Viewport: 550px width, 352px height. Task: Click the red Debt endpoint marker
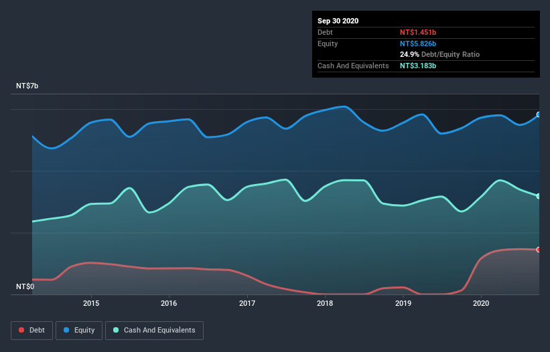coord(538,250)
